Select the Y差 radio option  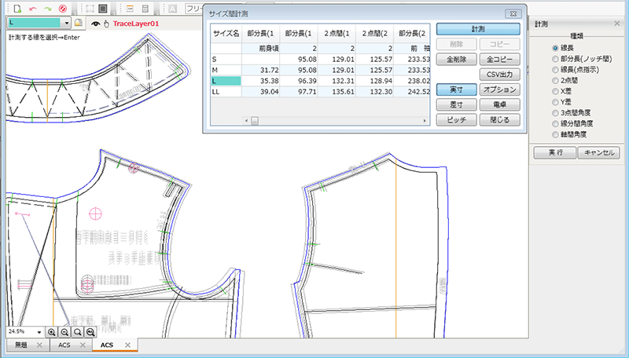click(x=555, y=102)
